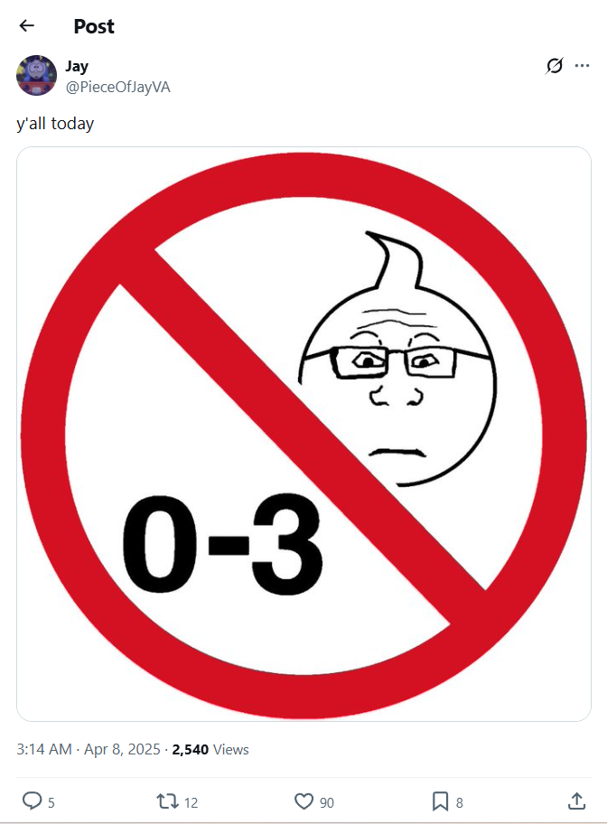607x824 pixels.
Task: Share the post via upload arrow icon
Action: pyautogui.click(x=576, y=801)
